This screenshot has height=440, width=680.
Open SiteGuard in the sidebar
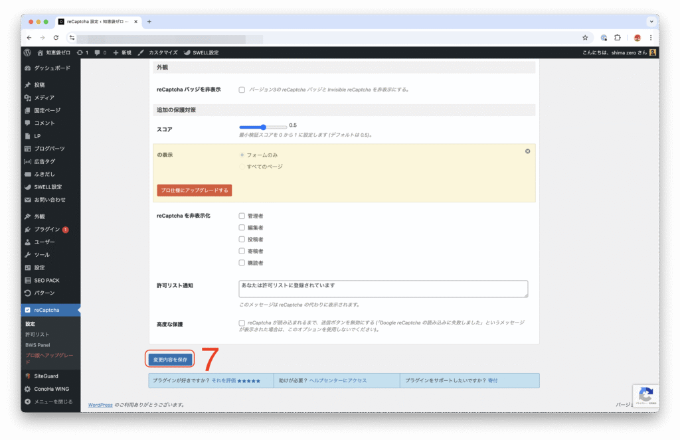click(x=50, y=376)
